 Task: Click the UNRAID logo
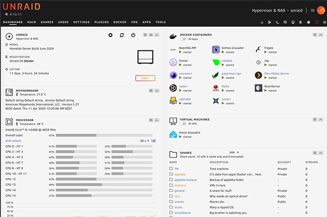21,7
